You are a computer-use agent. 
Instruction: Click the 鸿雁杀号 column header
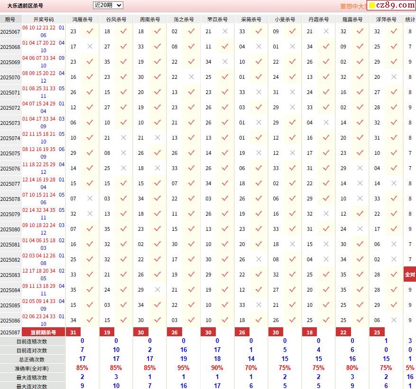tap(83, 19)
